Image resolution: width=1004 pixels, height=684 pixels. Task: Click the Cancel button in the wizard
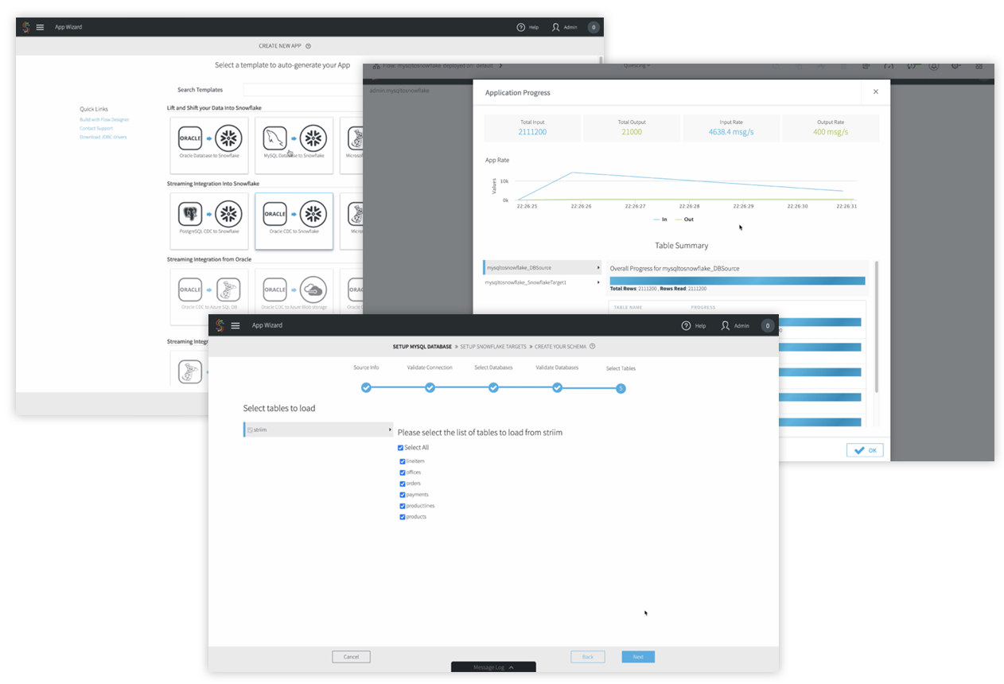(x=351, y=657)
